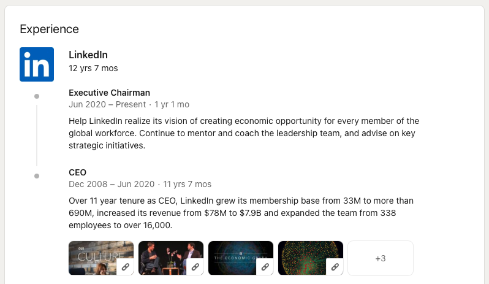This screenshot has height=284, width=489.
Task: Click the CEO tenure description paragraph
Action: [x=242, y=213]
